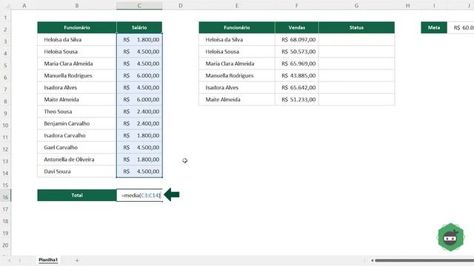Viewport: 474px width, 266px height.
Task: Select Isadora Alves in salary table
Action: (77, 87)
